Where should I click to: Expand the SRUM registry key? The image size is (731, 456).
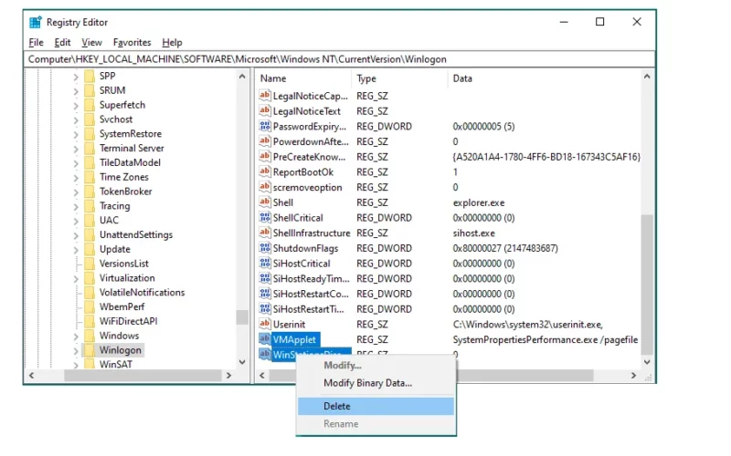(76, 91)
